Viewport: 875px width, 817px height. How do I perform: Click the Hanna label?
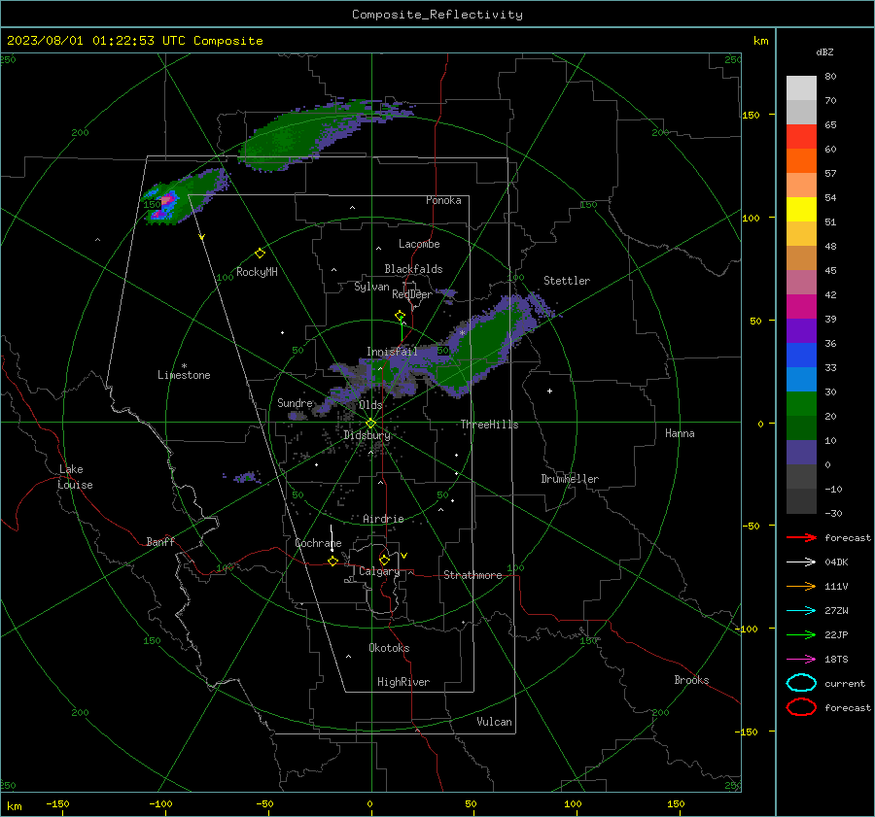680,433
